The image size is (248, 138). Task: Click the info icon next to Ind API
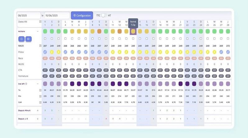pos(26,84)
